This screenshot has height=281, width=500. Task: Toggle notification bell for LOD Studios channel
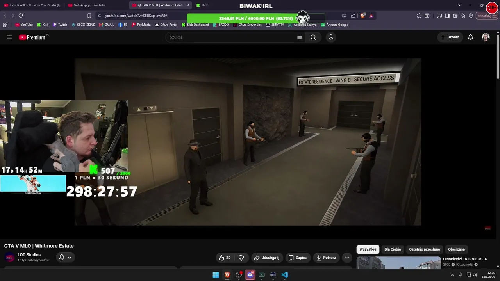(65, 257)
